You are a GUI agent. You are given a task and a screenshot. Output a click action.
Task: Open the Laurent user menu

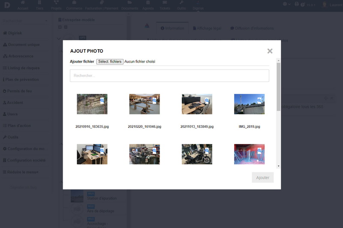332,5
